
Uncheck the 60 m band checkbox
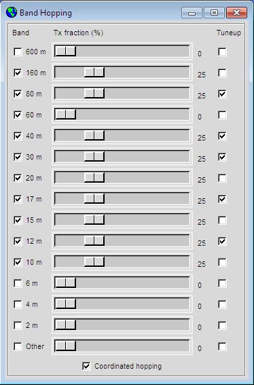(18, 115)
